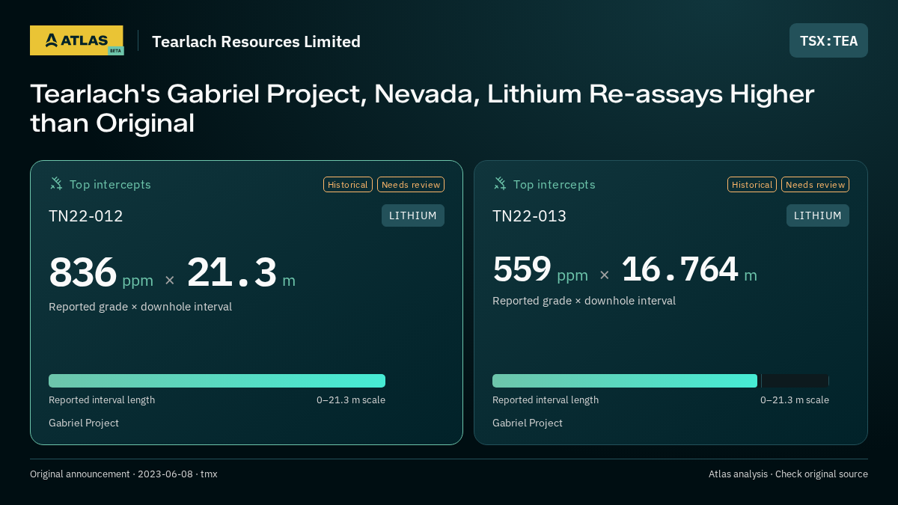The width and height of the screenshot is (898, 505).
Task: Click the LITHIUM badge on TN22-013 card
Action: tap(818, 215)
